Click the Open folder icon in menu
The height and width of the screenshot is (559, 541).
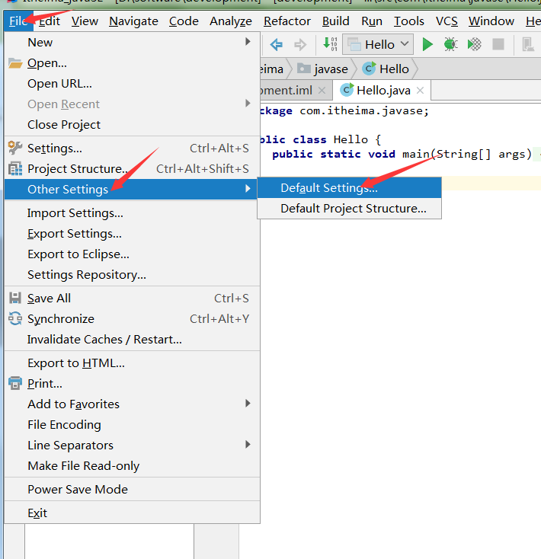point(15,63)
